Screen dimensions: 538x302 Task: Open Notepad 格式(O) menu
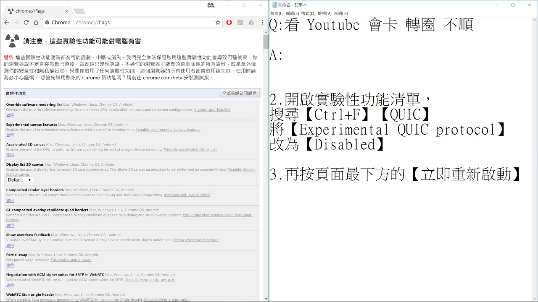[x=309, y=13]
